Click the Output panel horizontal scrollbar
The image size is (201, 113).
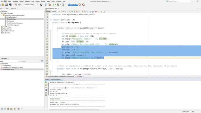point(74,110)
